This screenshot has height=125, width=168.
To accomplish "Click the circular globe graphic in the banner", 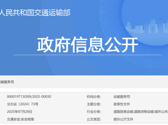I will [x=145, y=23].
